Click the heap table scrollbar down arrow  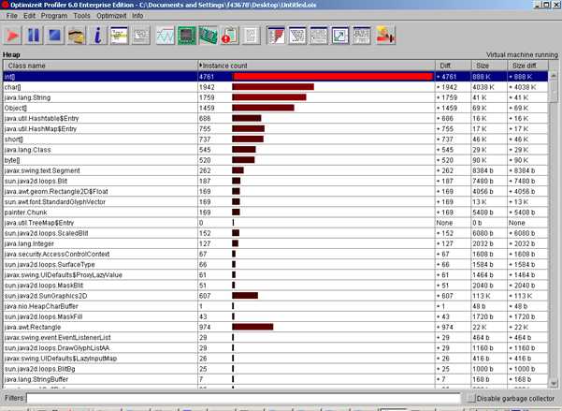(x=554, y=384)
